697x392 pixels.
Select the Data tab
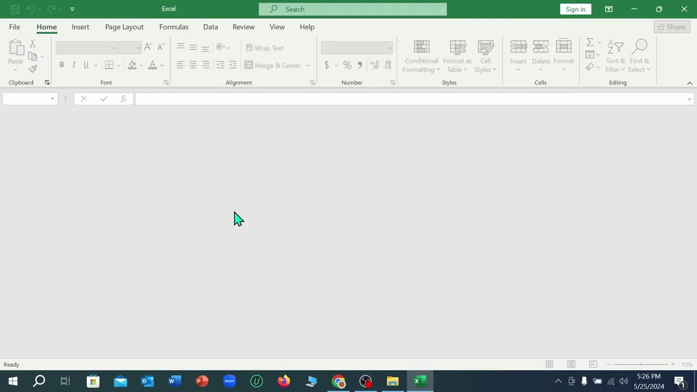coord(211,27)
